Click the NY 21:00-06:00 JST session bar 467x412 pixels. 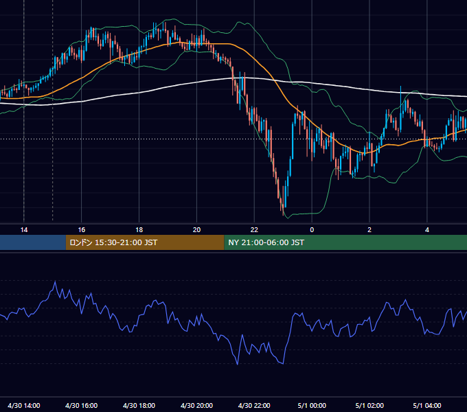pyautogui.click(x=345, y=242)
